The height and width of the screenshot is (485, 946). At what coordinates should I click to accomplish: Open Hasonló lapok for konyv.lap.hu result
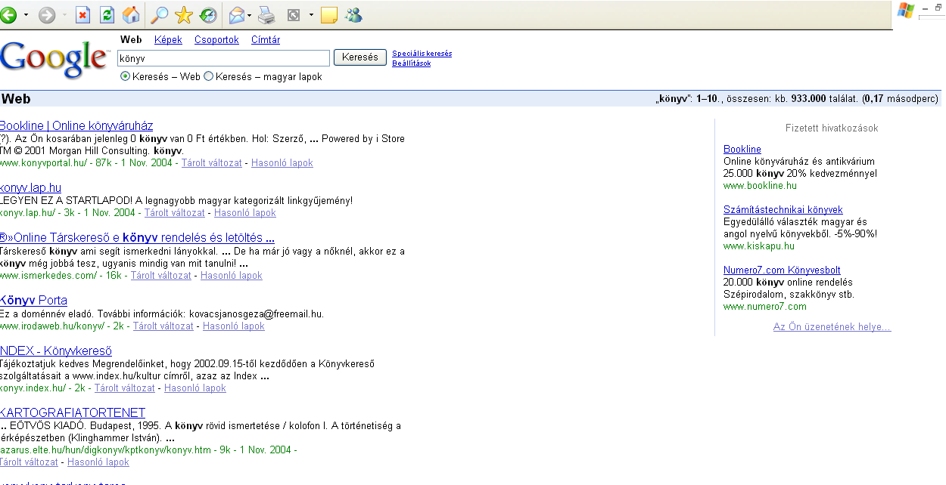[244, 213]
